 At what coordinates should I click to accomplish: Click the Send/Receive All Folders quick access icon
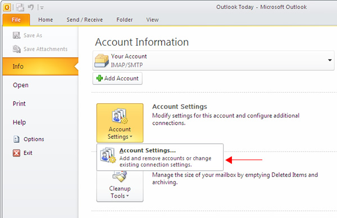[20, 7]
